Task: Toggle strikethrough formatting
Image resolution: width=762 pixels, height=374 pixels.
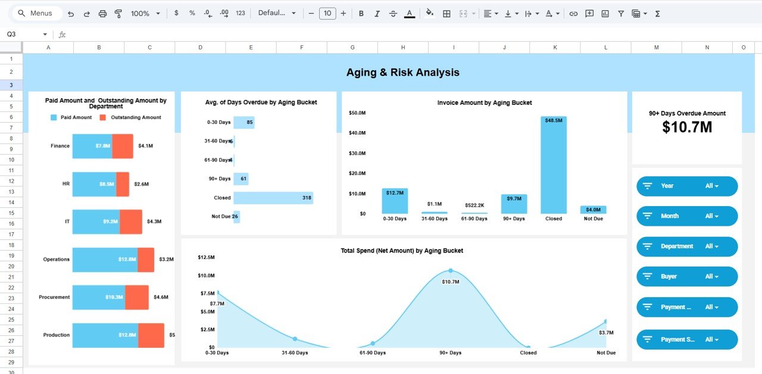Action: click(395, 13)
